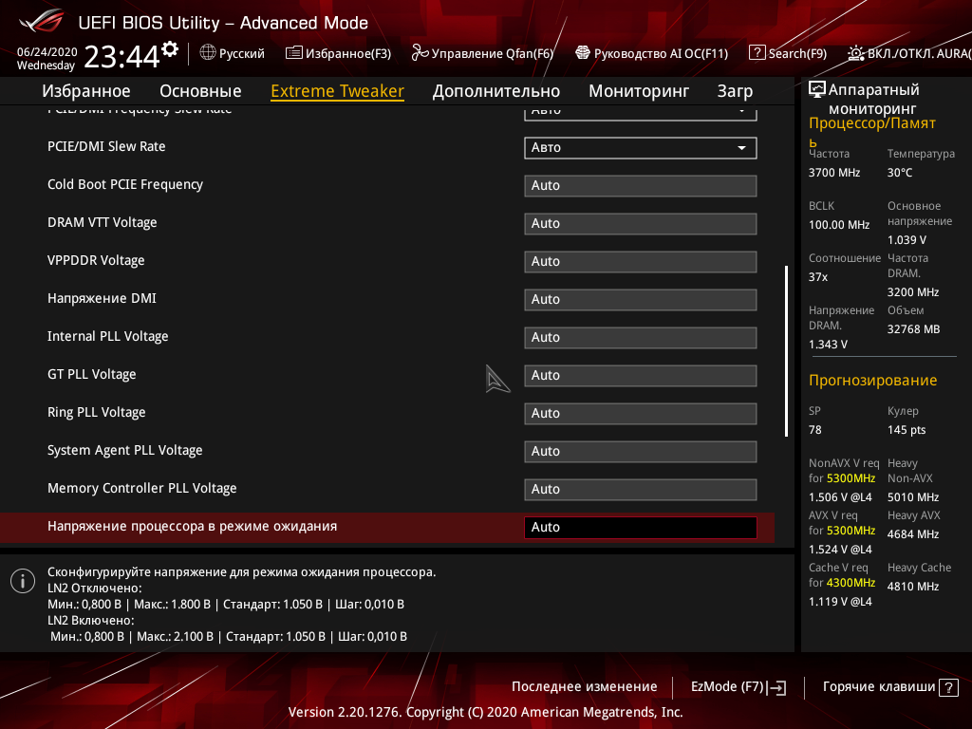Select Memory Controller PLL Voltage label
The height and width of the screenshot is (729, 972).
142,488
